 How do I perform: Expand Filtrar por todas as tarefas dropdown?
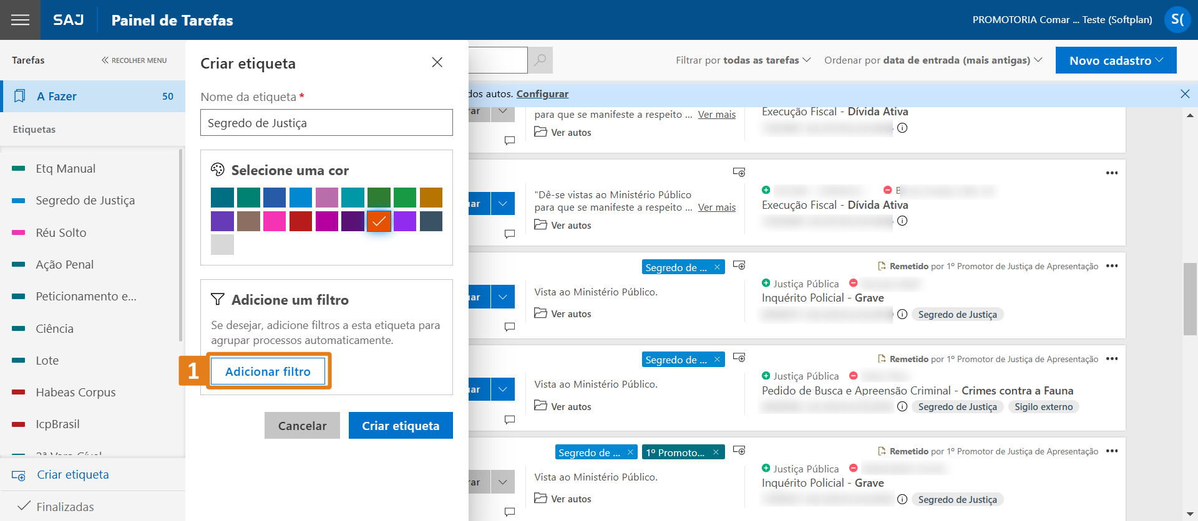pyautogui.click(x=743, y=60)
